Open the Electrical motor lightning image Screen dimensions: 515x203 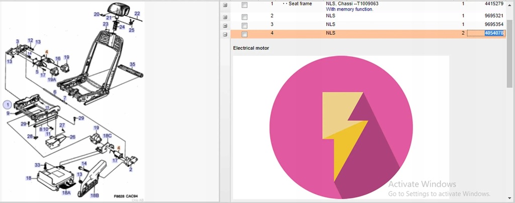pyautogui.click(x=341, y=127)
